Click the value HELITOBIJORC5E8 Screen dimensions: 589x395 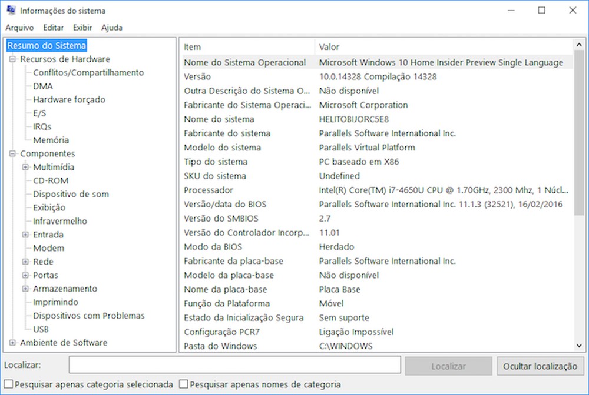pos(354,119)
